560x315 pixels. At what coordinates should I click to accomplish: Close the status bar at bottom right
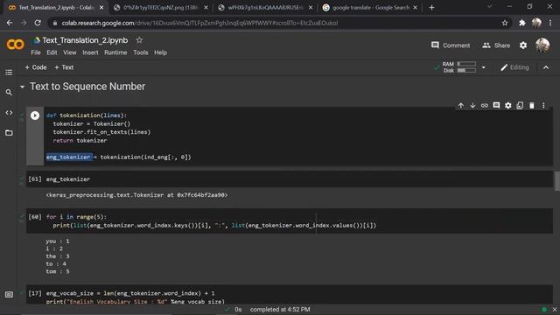(x=555, y=309)
